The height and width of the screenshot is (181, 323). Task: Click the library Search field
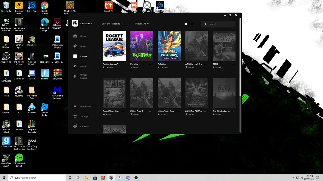pos(219,24)
